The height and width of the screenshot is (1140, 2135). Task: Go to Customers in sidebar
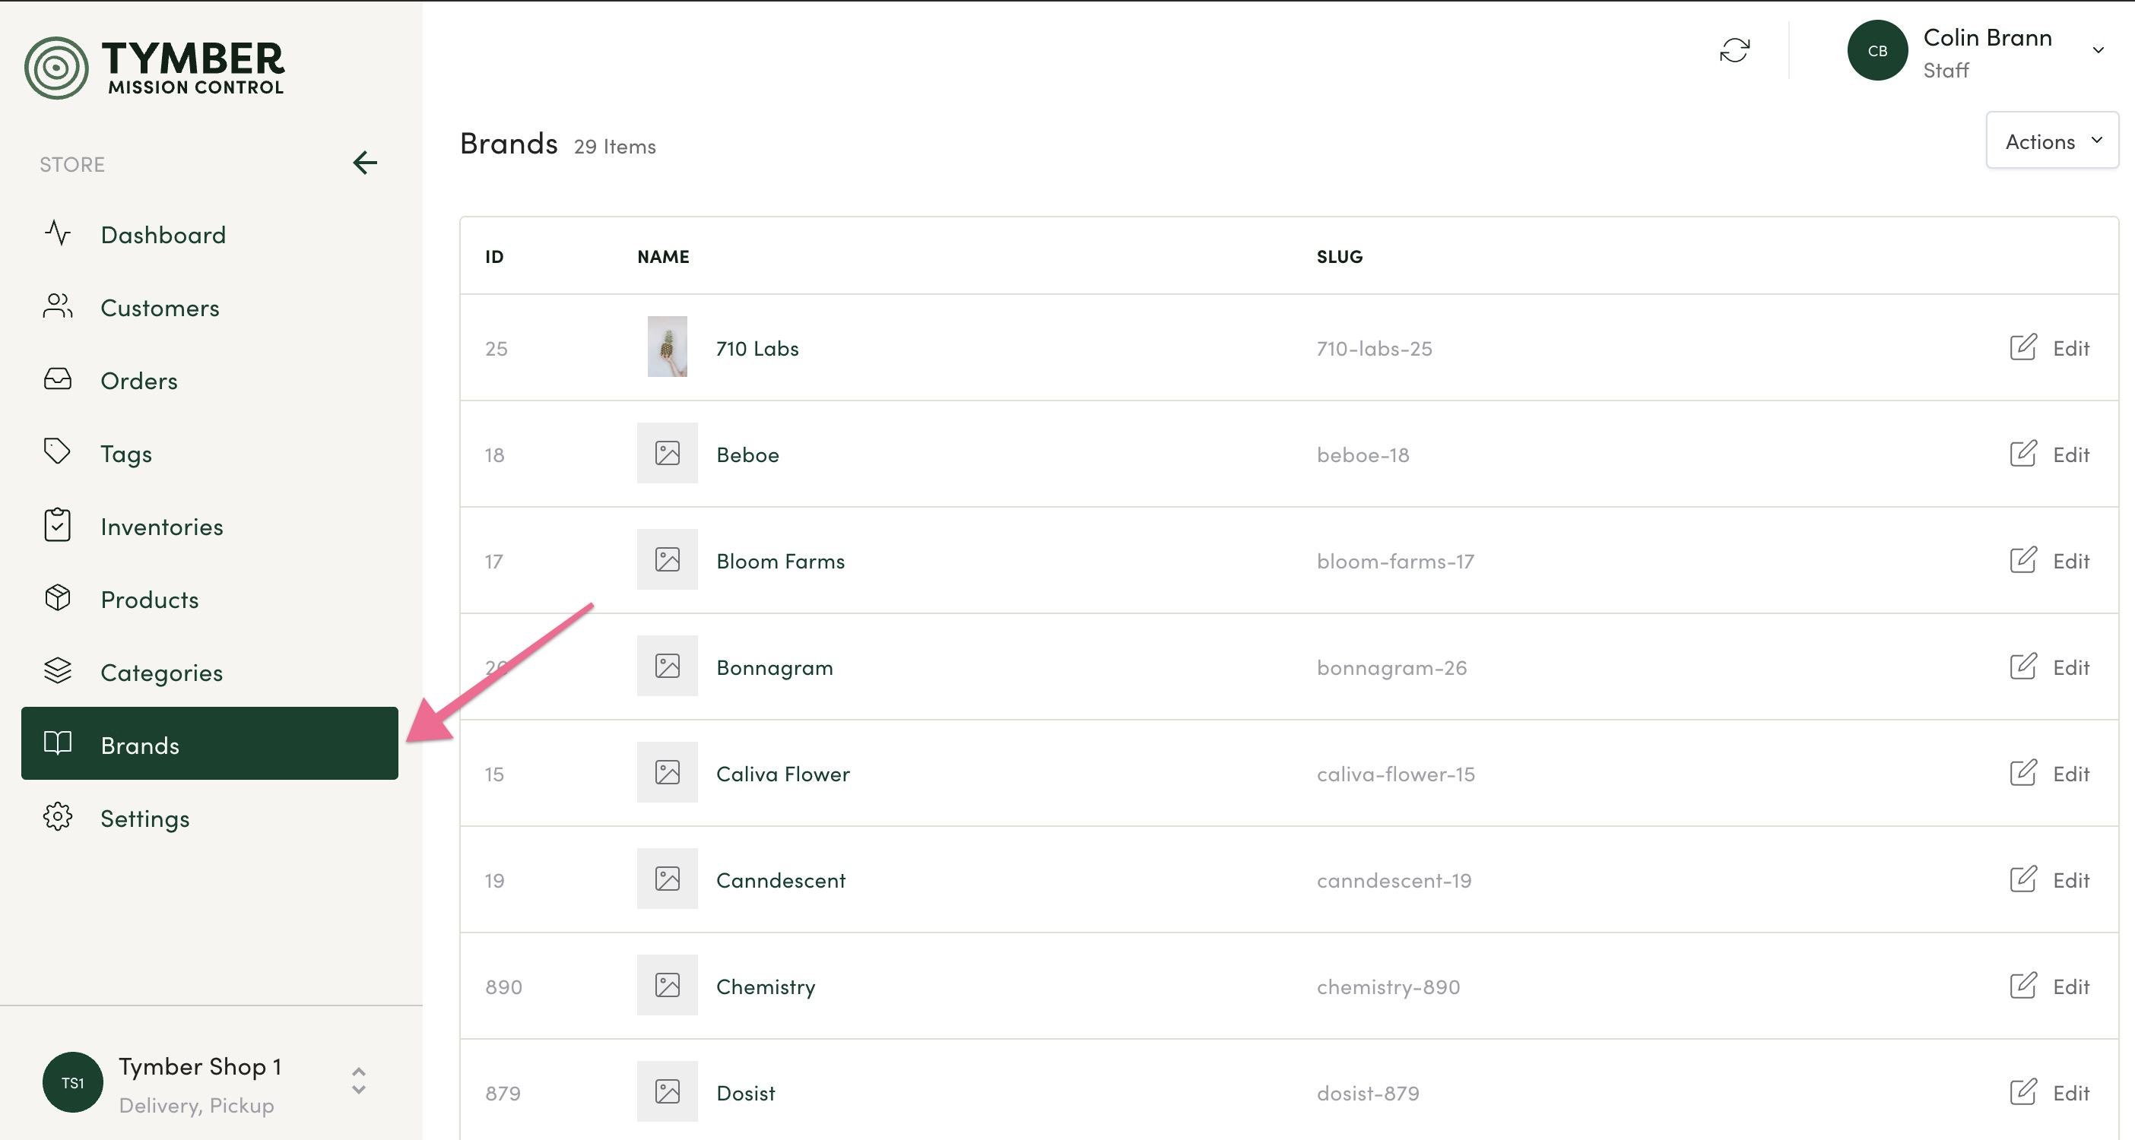coord(159,309)
